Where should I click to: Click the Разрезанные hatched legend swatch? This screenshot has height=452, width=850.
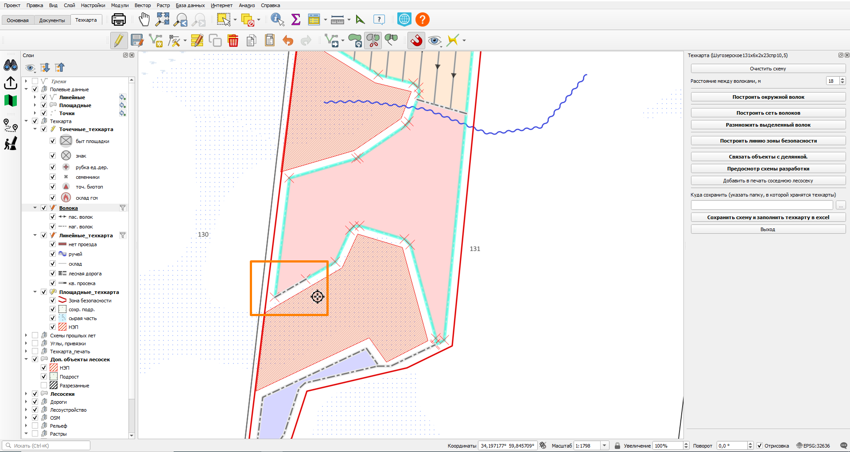click(54, 386)
